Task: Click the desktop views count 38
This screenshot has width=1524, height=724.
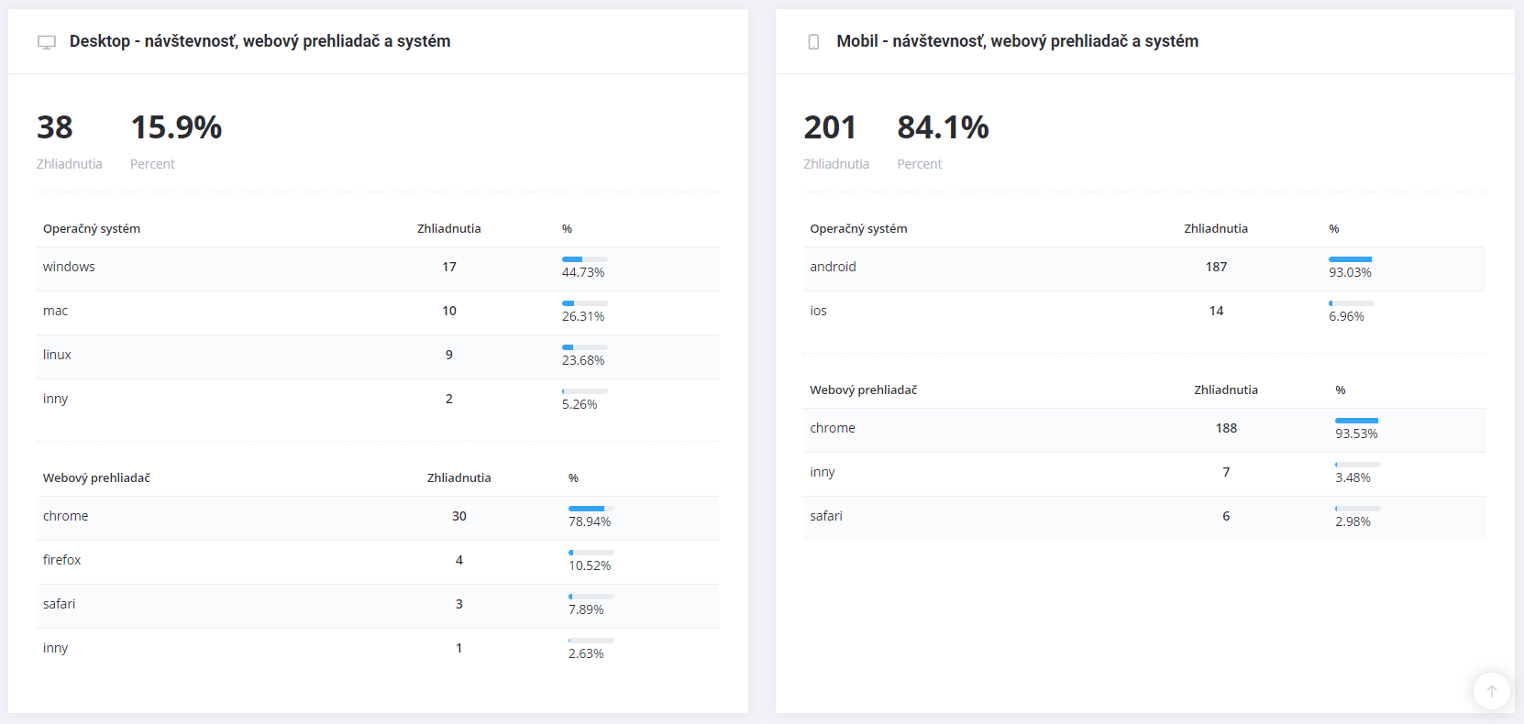Action: coord(55,127)
